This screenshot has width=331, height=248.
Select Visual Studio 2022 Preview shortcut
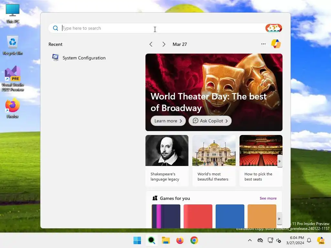pyautogui.click(x=13, y=78)
